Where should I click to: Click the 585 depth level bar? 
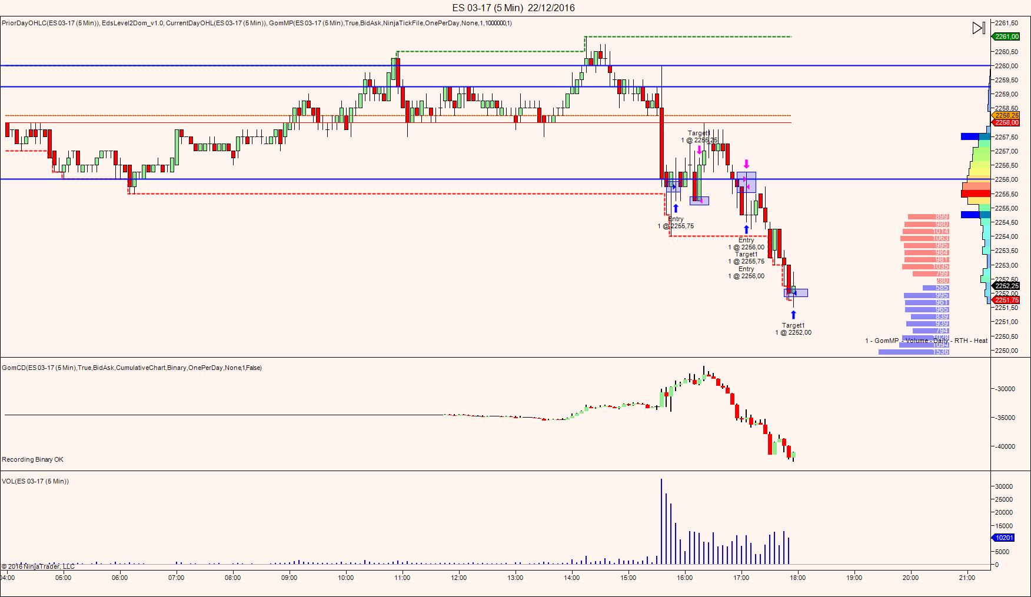coord(936,288)
